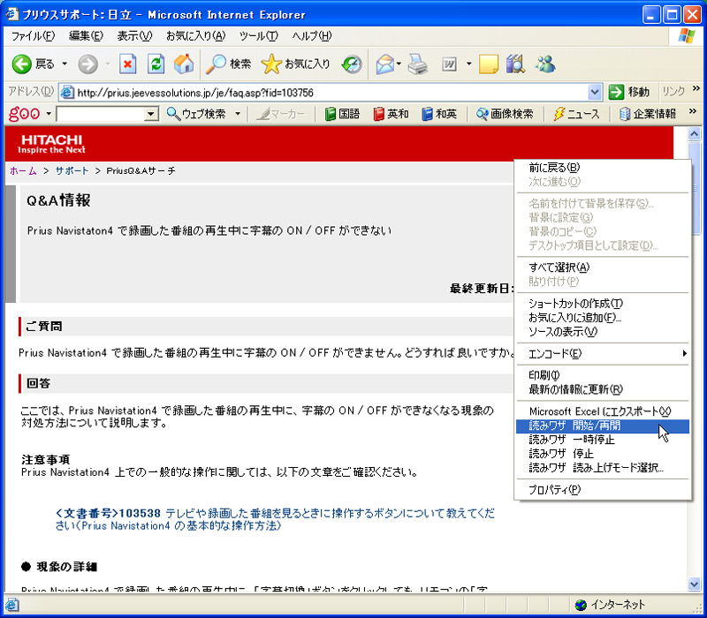Image resolution: width=707 pixels, height=618 pixels.
Task: Click the yellow note toolbar icon
Action: point(489,64)
